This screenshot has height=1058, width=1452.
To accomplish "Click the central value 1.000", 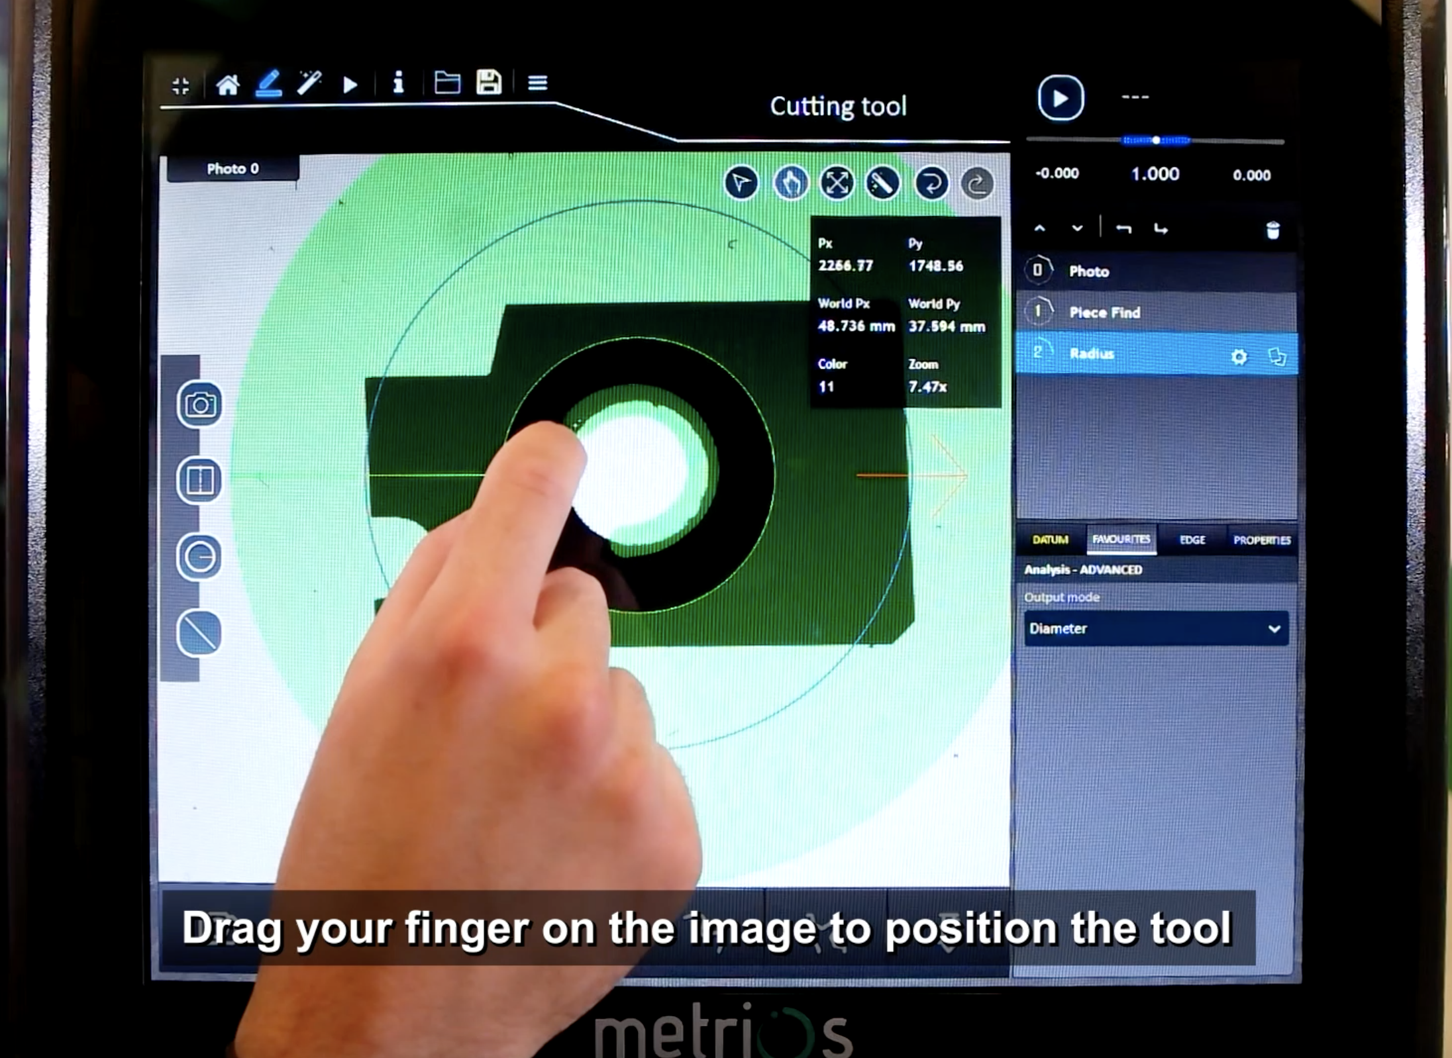I will point(1155,174).
